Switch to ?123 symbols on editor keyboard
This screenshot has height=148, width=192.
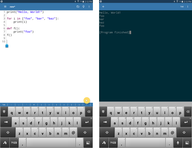pyautogui.click(x=14, y=143)
